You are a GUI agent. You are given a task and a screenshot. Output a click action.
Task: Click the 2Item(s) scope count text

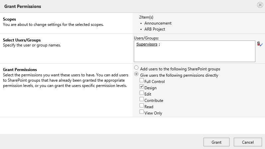[146, 17]
